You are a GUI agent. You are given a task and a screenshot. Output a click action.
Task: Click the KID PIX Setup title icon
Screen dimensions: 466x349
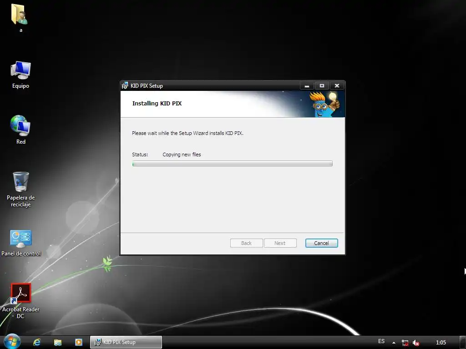125,85
